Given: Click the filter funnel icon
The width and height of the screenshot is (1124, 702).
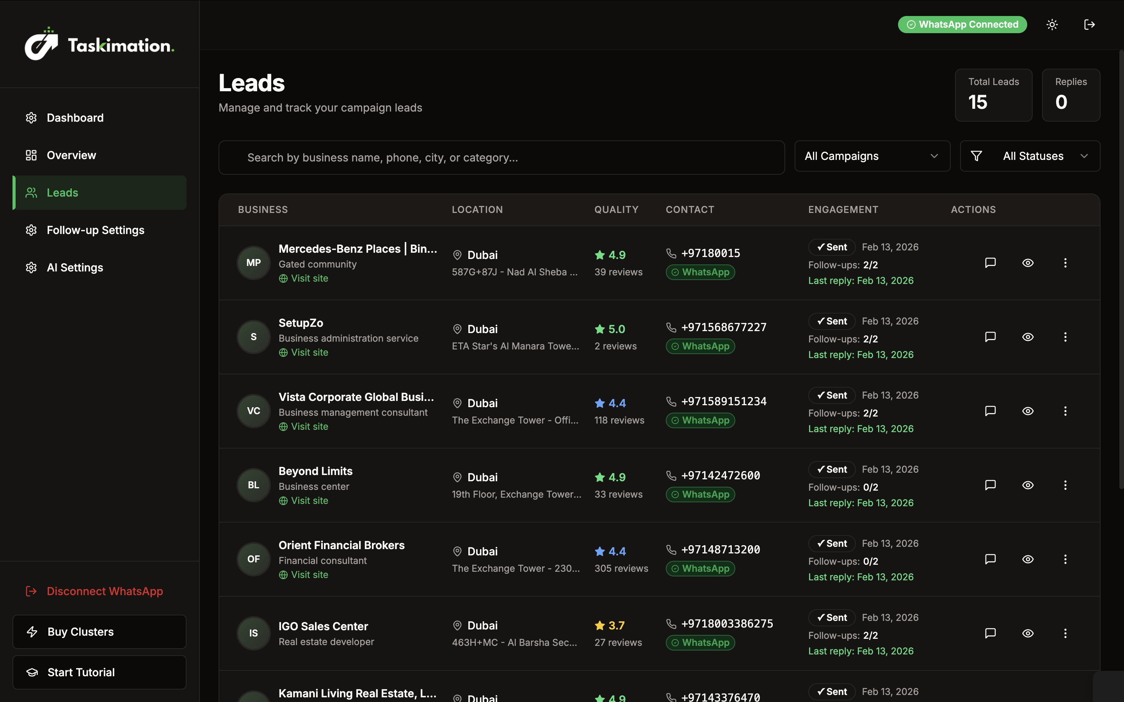Looking at the screenshot, I should [976, 156].
